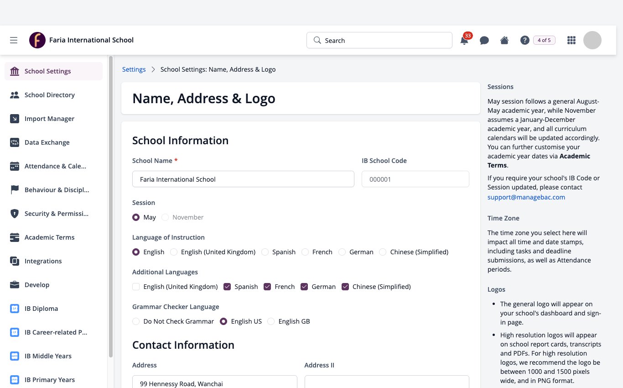Open the help question mark icon
Image resolution: width=623 pixels, height=388 pixels.
click(x=524, y=40)
